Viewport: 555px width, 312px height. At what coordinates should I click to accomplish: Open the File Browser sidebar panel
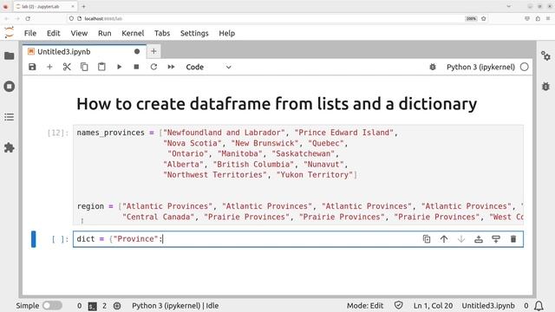(10, 55)
